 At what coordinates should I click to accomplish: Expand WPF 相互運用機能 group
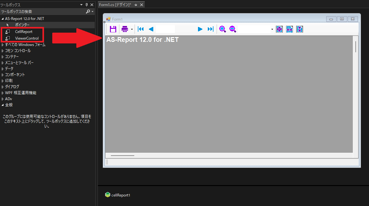pos(3,93)
